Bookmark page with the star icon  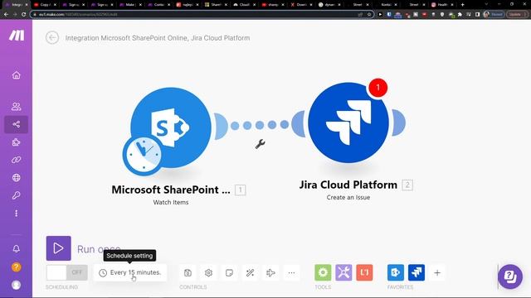[x=369, y=14]
